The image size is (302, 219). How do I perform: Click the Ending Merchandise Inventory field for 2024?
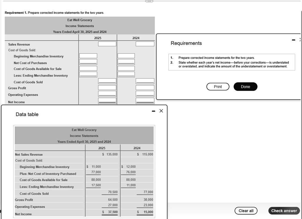pyautogui.click(x=126, y=74)
